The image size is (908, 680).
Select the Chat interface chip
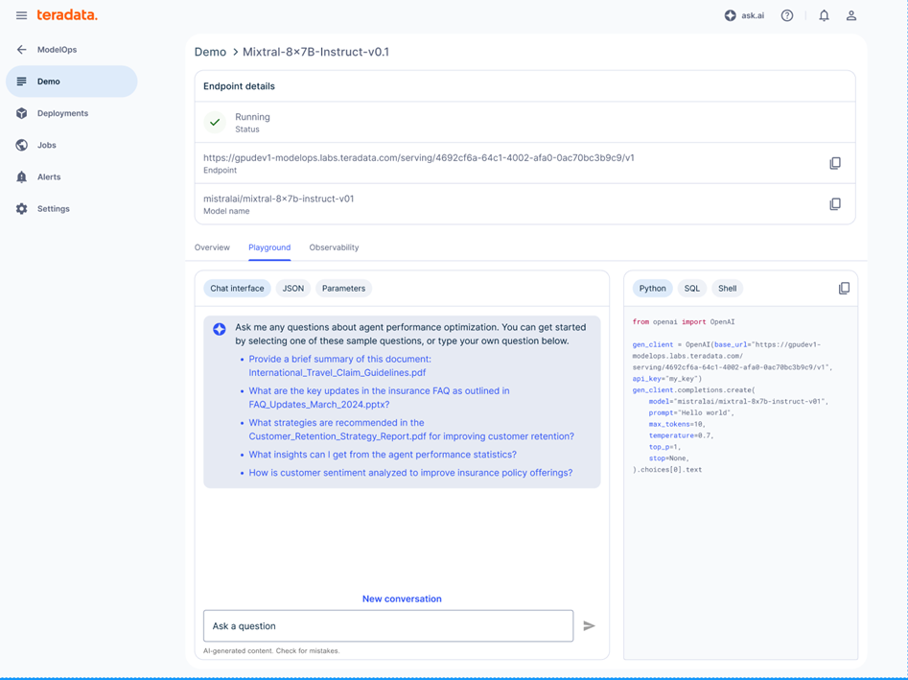tap(237, 289)
